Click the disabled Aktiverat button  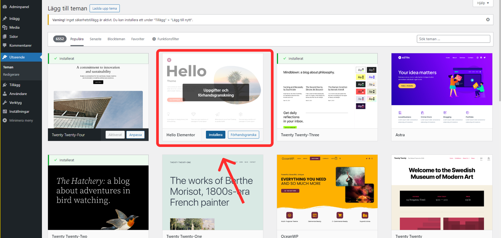[x=115, y=135]
